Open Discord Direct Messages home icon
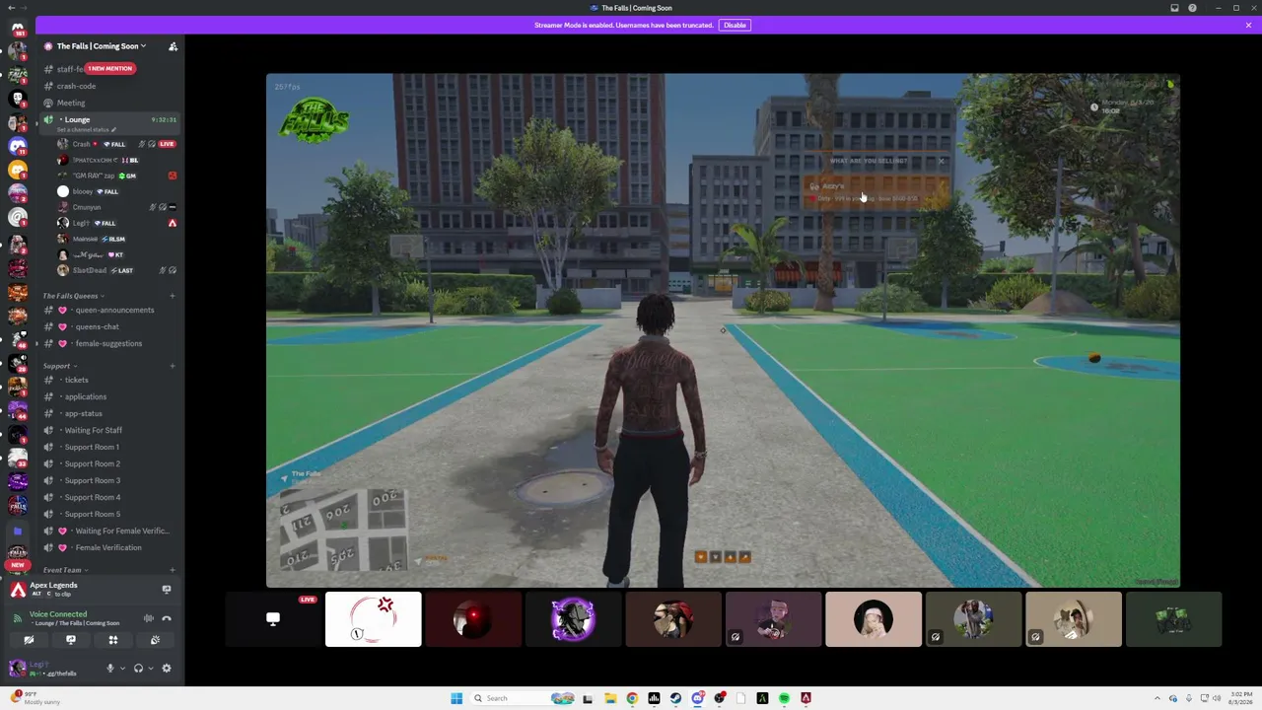Screen dimensions: 1262x710 tap(18, 30)
